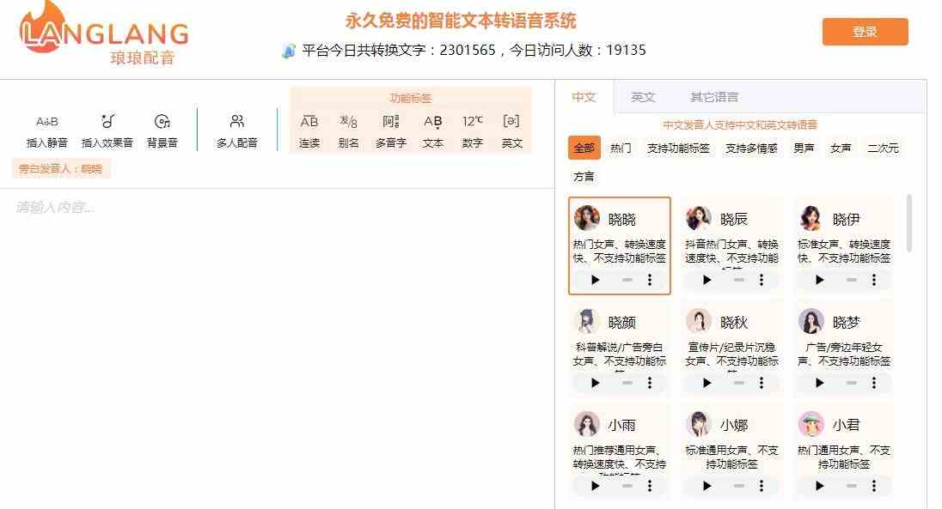The width and height of the screenshot is (942, 509).
Task: Select the 晓颜 voice avatar
Action: [586, 321]
